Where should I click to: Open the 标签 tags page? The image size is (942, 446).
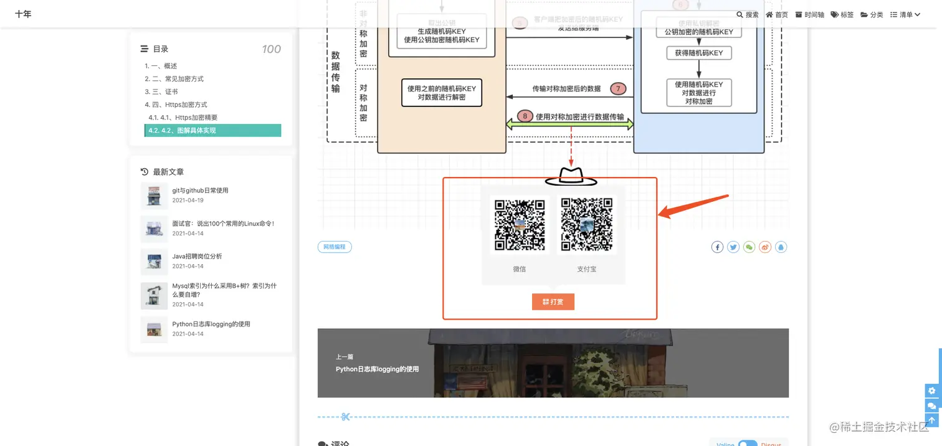click(x=842, y=14)
